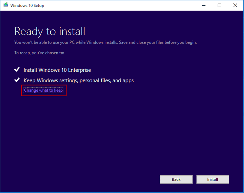
Task: Click the 'Ready to install' heading
Action: (50, 32)
